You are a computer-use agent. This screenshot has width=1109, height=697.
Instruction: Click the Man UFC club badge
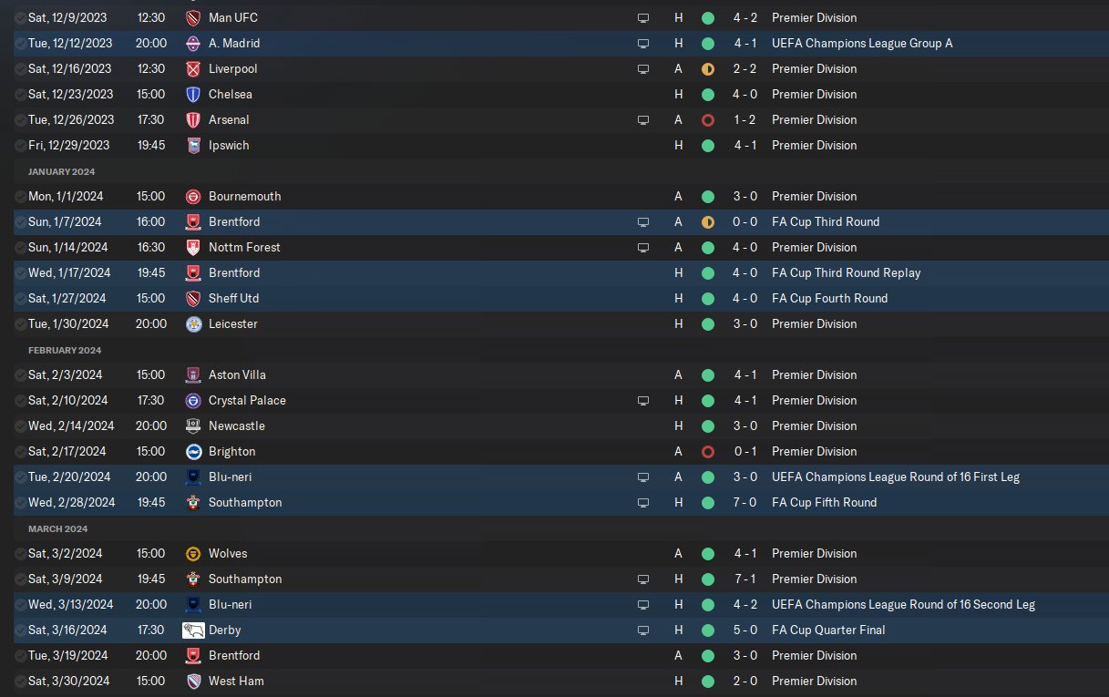(x=193, y=17)
